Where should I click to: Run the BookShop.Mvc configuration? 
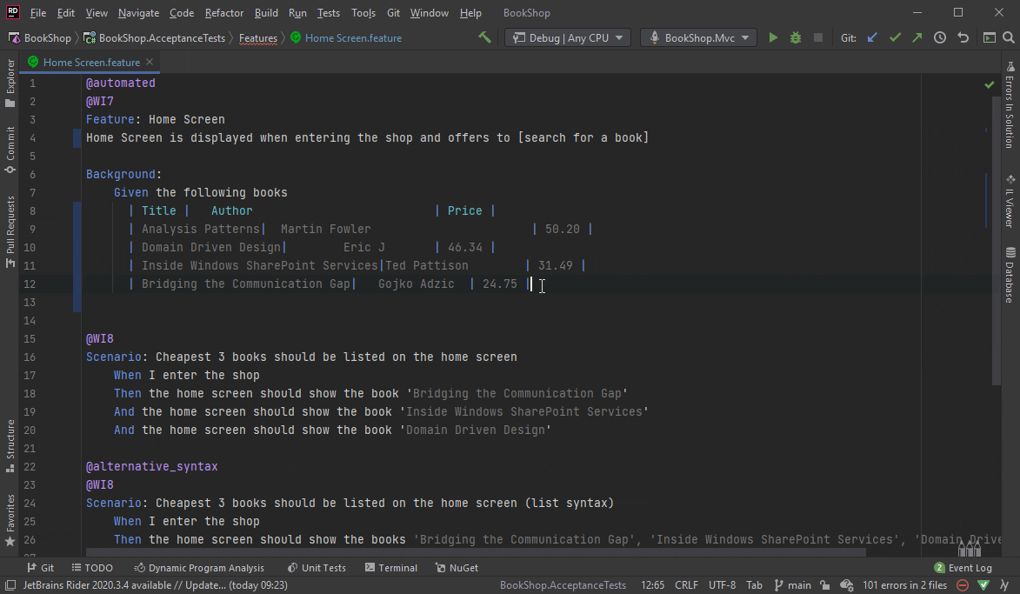pos(773,37)
